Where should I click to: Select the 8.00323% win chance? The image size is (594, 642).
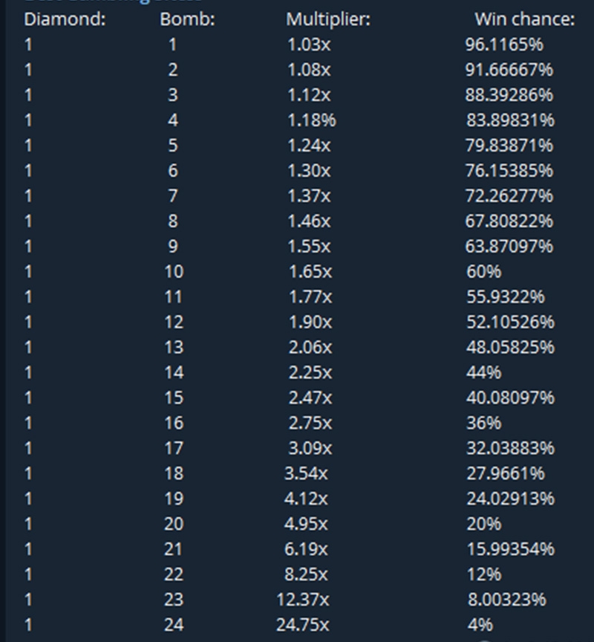[506, 599]
